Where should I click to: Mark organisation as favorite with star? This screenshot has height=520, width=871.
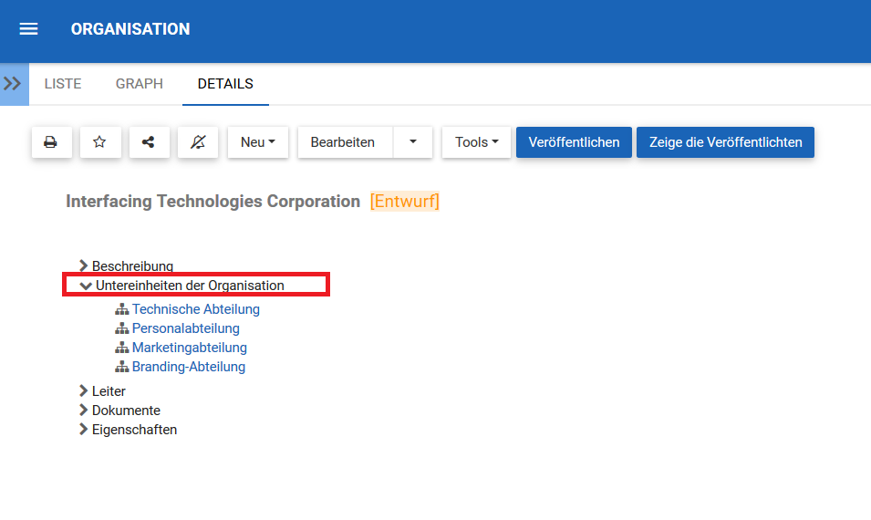coord(100,142)
